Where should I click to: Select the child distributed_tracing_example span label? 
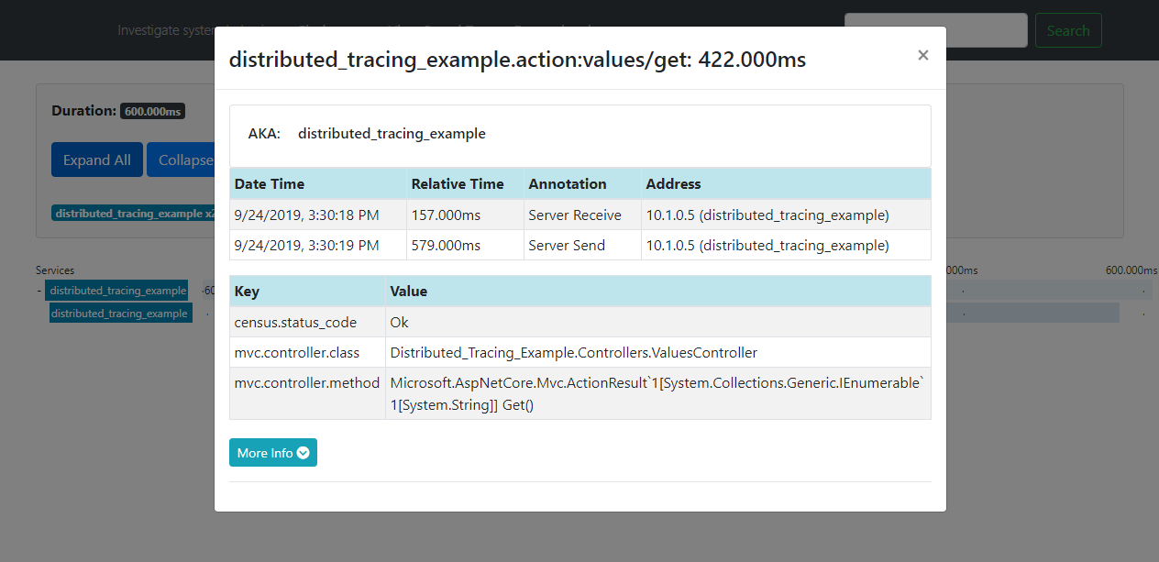[119, 314]
